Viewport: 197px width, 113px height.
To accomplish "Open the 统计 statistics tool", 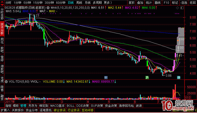I will [x=149, y=3].
